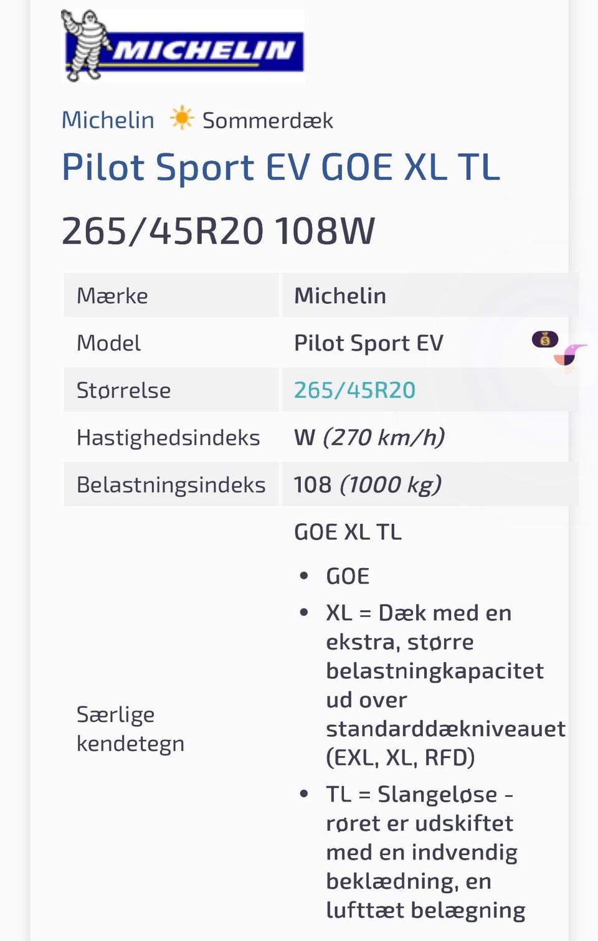This screenshot has width=598, height=941.
Task: Select the TL = Slangeløse bullet text
Action: point(419,795)
